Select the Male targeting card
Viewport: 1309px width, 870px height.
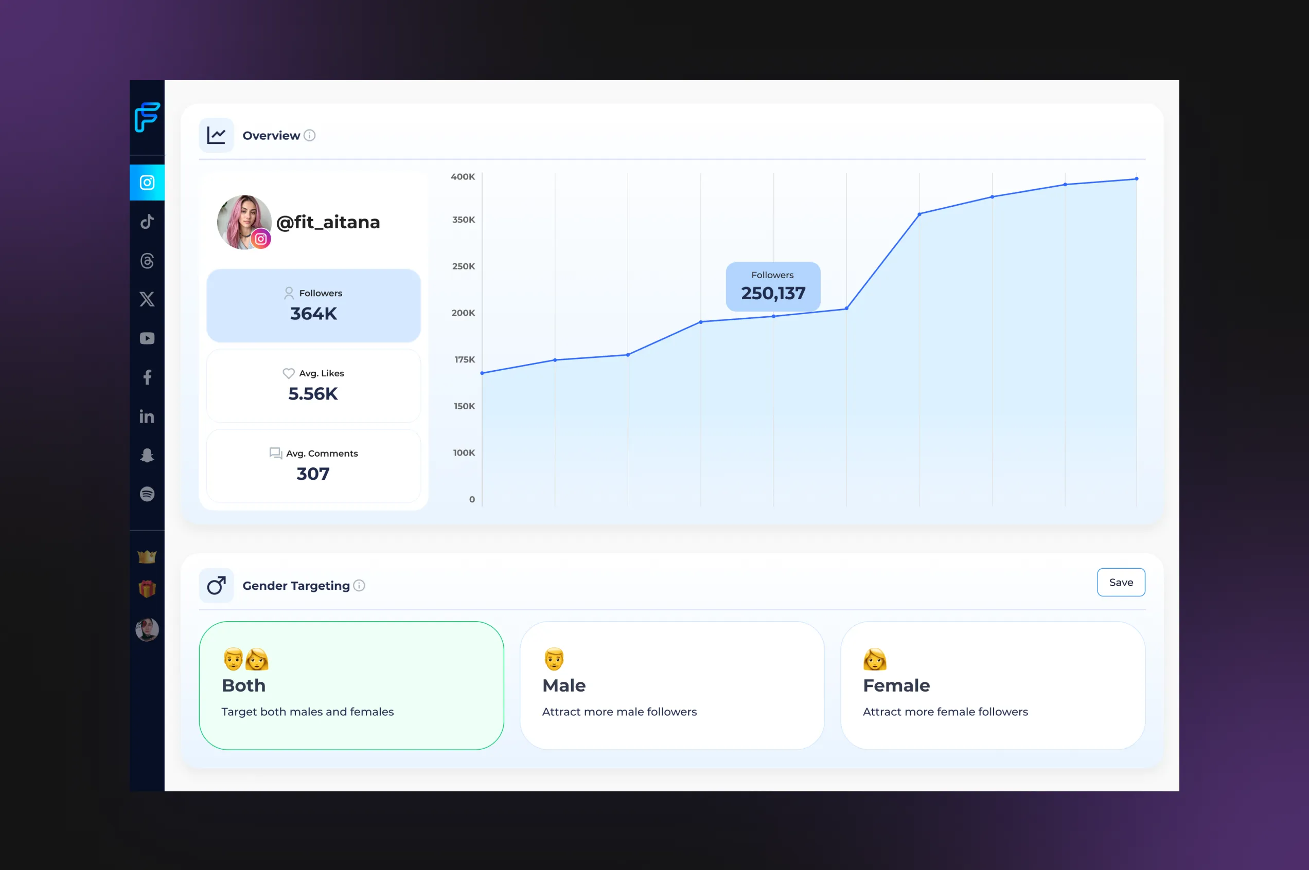coord(671,685)
